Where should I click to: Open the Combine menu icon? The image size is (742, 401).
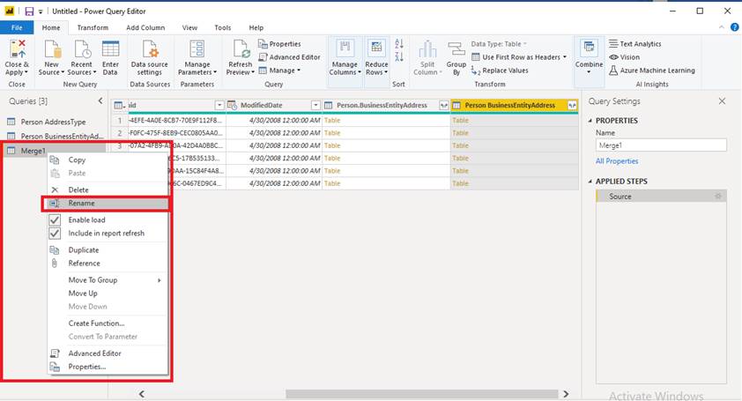pyautogui.click(x=590, y=48)
